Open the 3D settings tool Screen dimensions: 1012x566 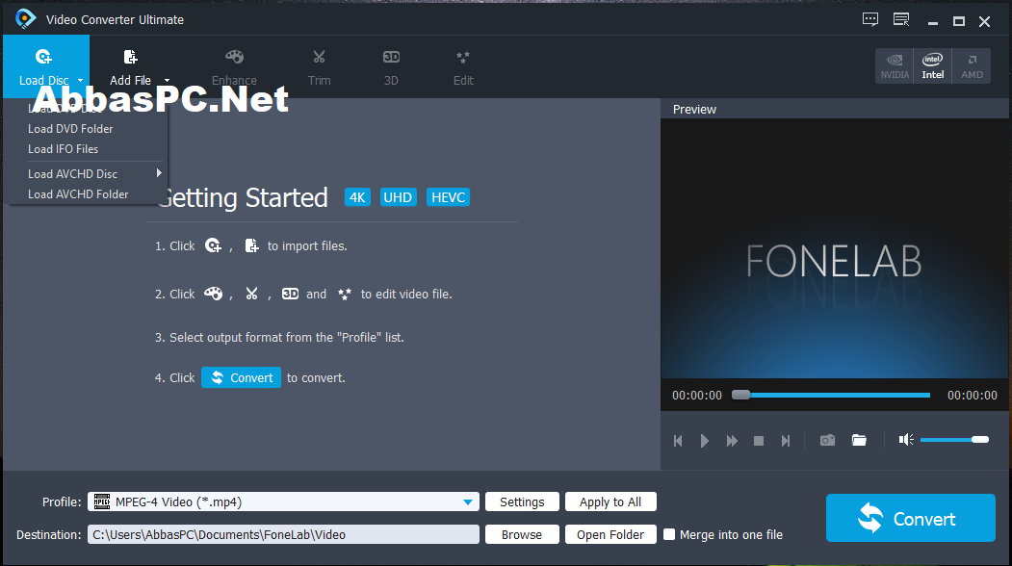point(391,67)
